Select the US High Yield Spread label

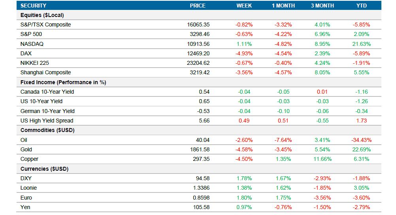[47, 121]
